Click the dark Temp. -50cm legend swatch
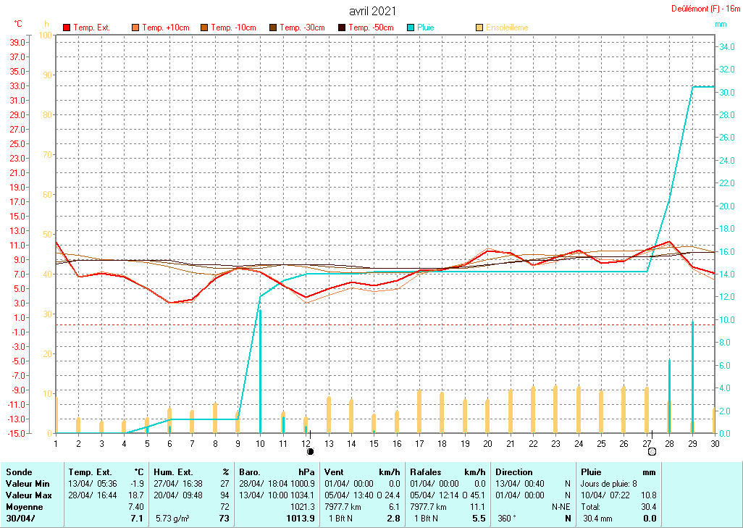This screenshot has height=528, width=743. [x=342, y=28]
